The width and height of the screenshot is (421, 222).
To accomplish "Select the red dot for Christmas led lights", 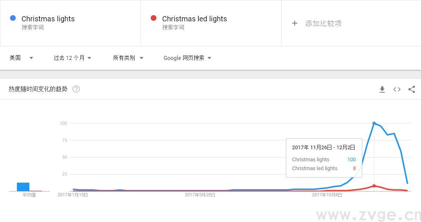I will [x=154, y=18].
